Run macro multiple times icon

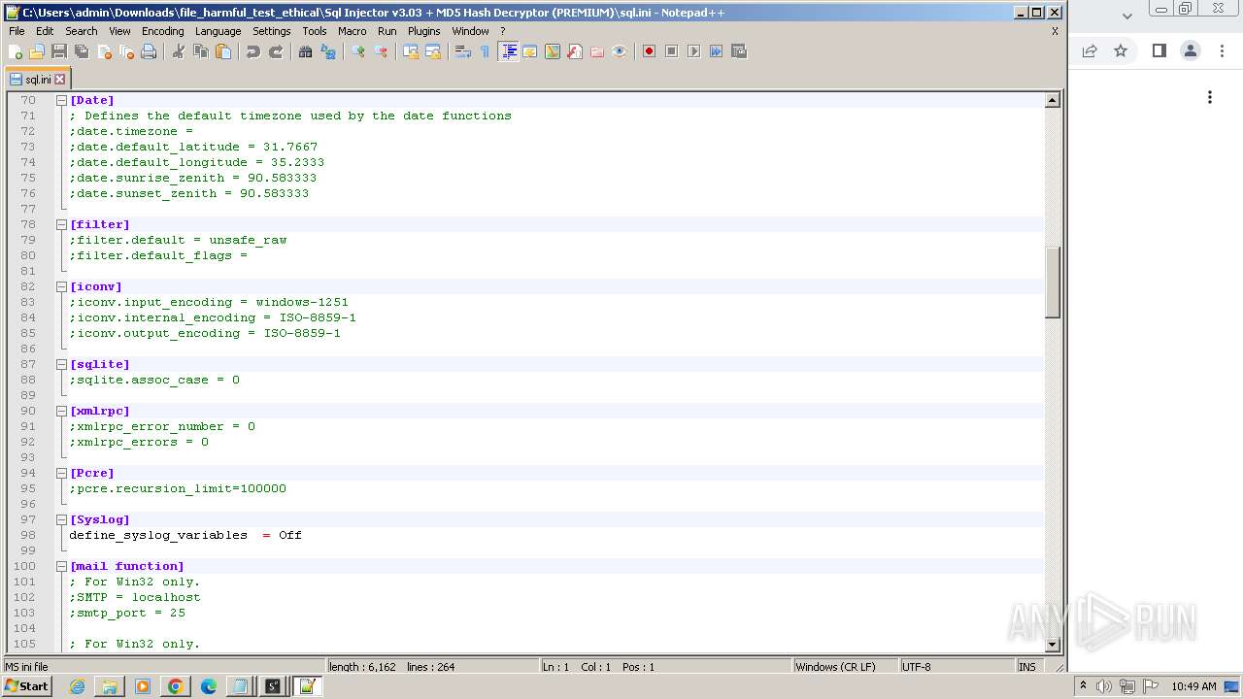(x=716, y=51)
